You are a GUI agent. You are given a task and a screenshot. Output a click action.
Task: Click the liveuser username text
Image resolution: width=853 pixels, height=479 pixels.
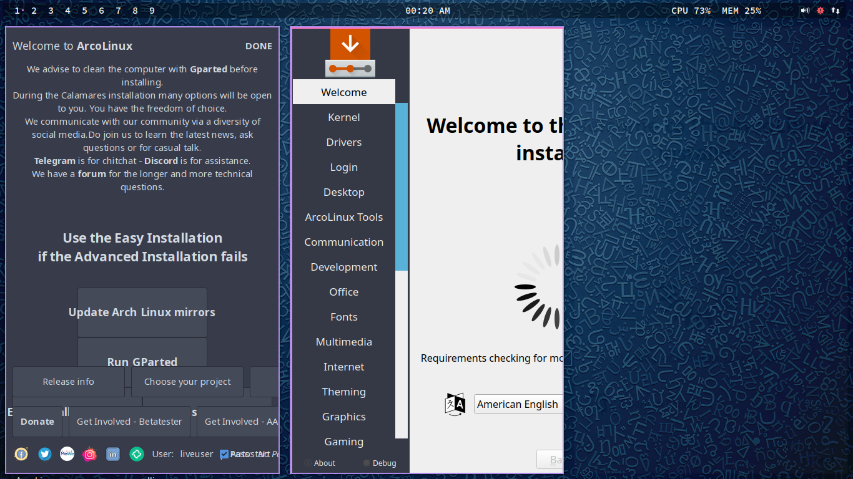pyautogui.click(x=197, y=454)
